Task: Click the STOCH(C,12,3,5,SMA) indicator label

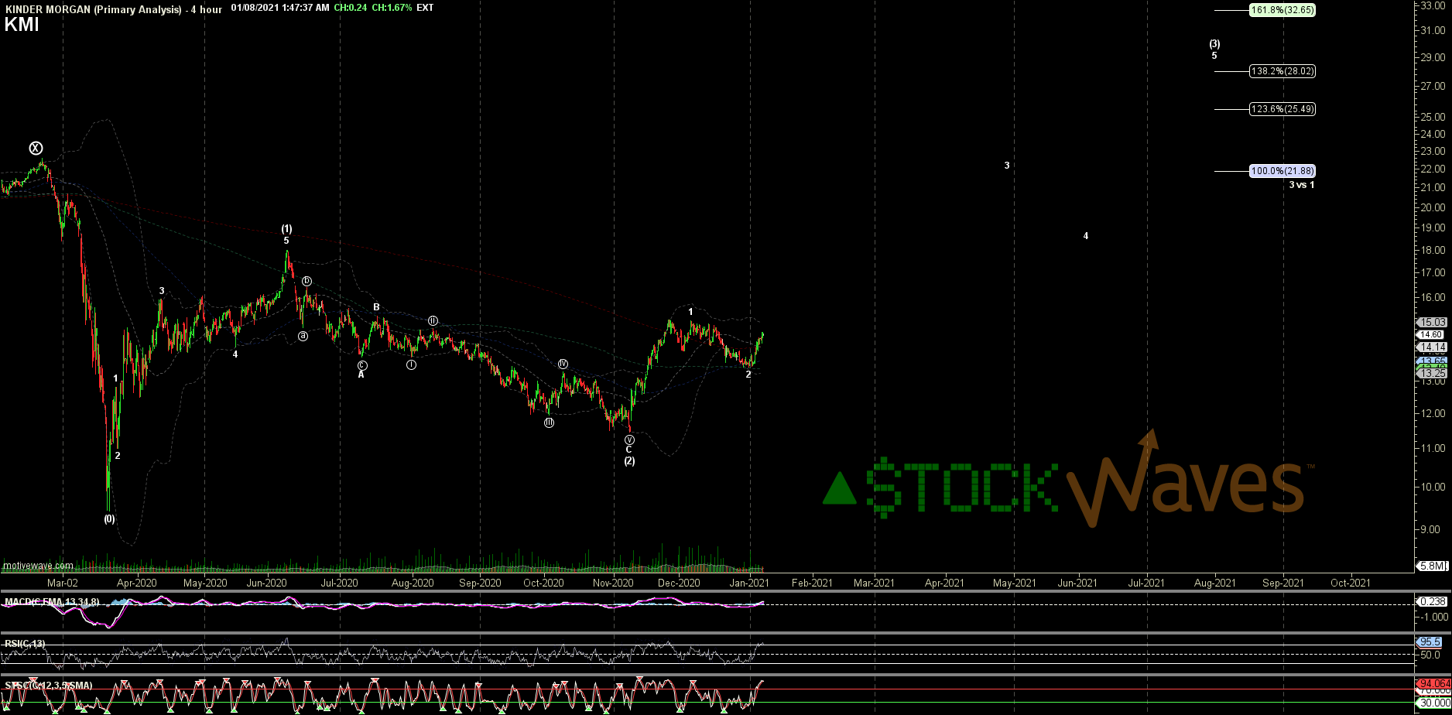Action: [x=48, y=686]
